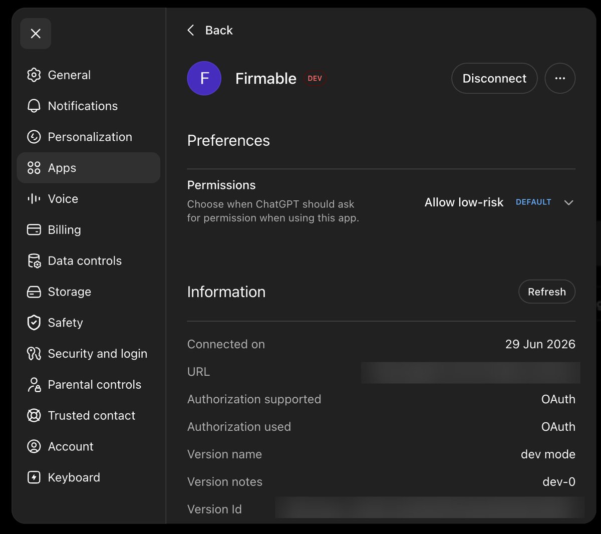This screenshot has width=601, height=534.
Task: Go to Safety settings label
Action: pos(66,323)
